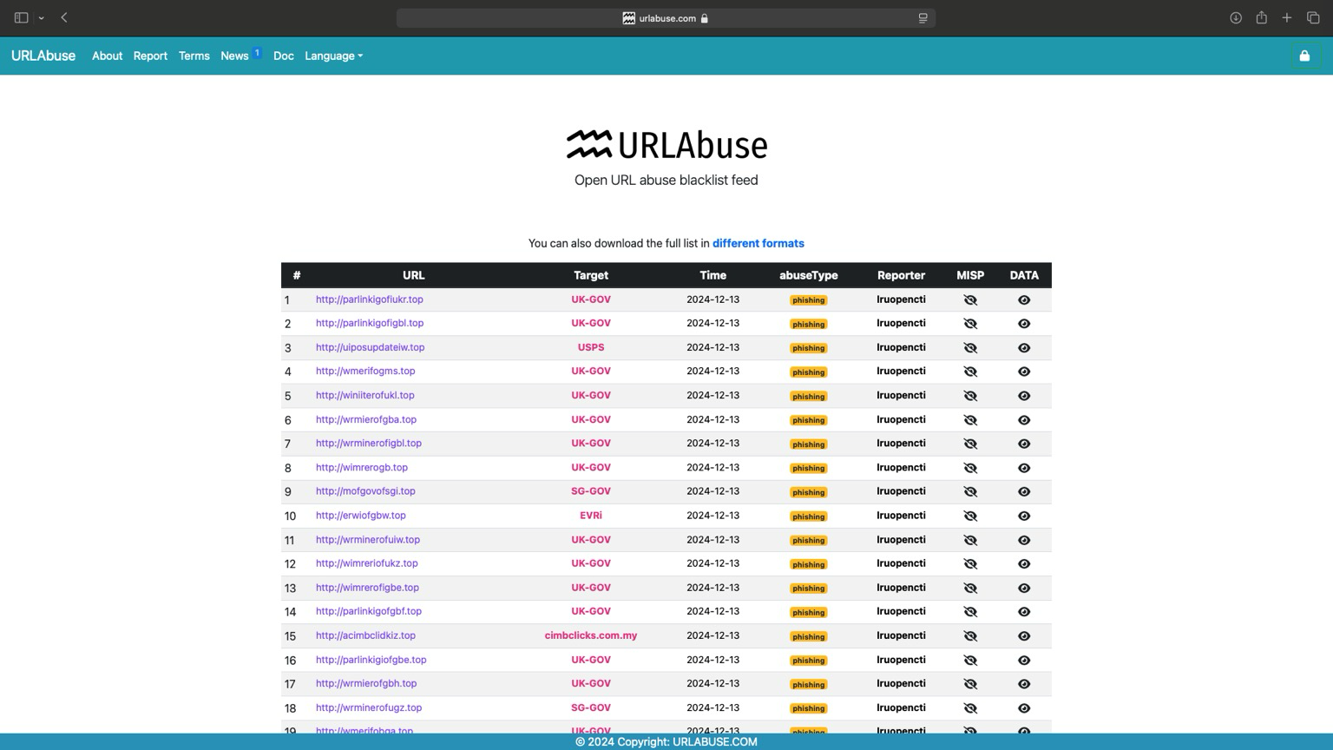This screenshot has height=750, width=1333.
Task: Click http://winiiterofukl.top link
Action: pyautogui.click(x=365, y=396)
